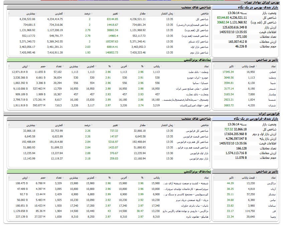
Task: Open خودرو - ايران خودرو row
Action: click(198, 78)
